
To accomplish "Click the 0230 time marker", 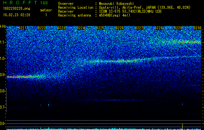I will (198, 28).
